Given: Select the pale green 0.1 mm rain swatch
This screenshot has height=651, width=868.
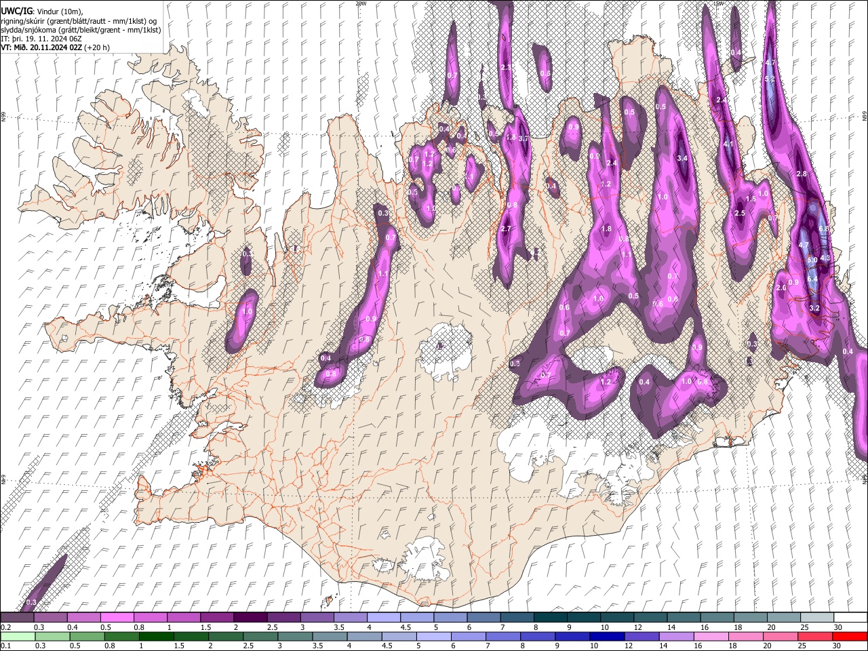Looking at the screenshot, I should (16, 636).
